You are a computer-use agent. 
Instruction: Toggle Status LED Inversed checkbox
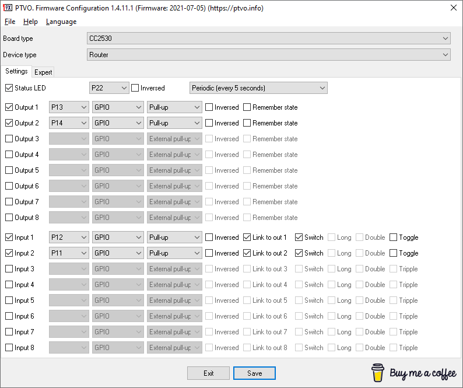[x=135, y=88]
